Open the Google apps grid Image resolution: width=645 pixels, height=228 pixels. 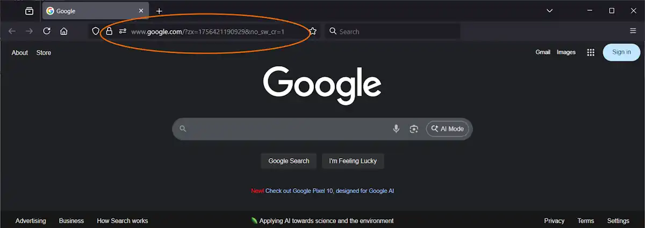tap(591, 52)
